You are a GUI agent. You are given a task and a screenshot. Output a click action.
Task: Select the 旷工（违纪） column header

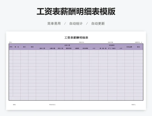112,48
